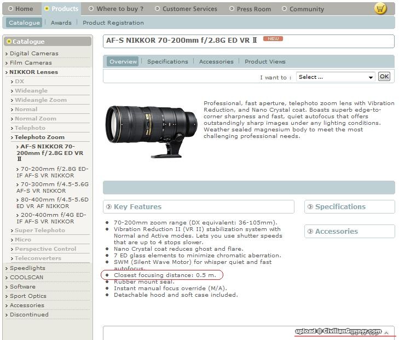The height and width of the screenshot is (340, 399).
Task: Expand the Speedlights category
Action: pyautogui.click(x=27, y=268)
